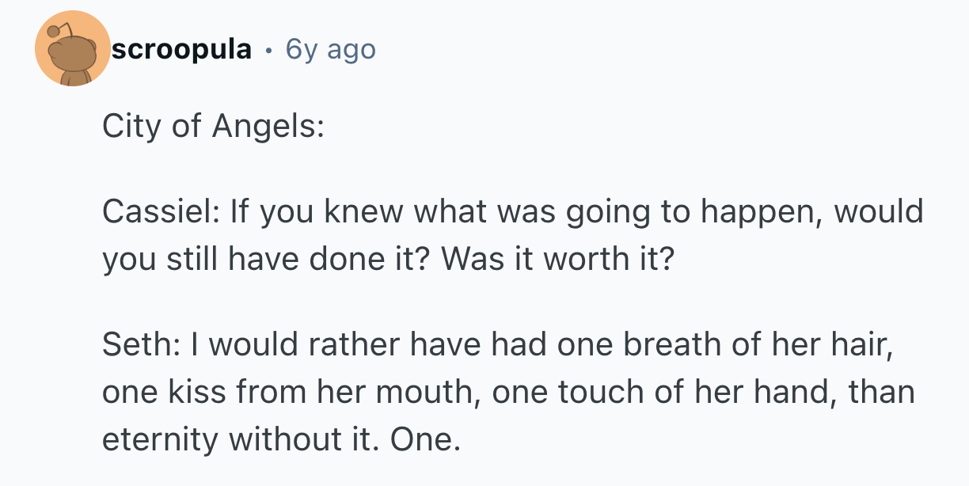Click the word 'than' before 'eternity'
Image resolution: width=969 pixels, height=486 pixels.
coord(880,391)
